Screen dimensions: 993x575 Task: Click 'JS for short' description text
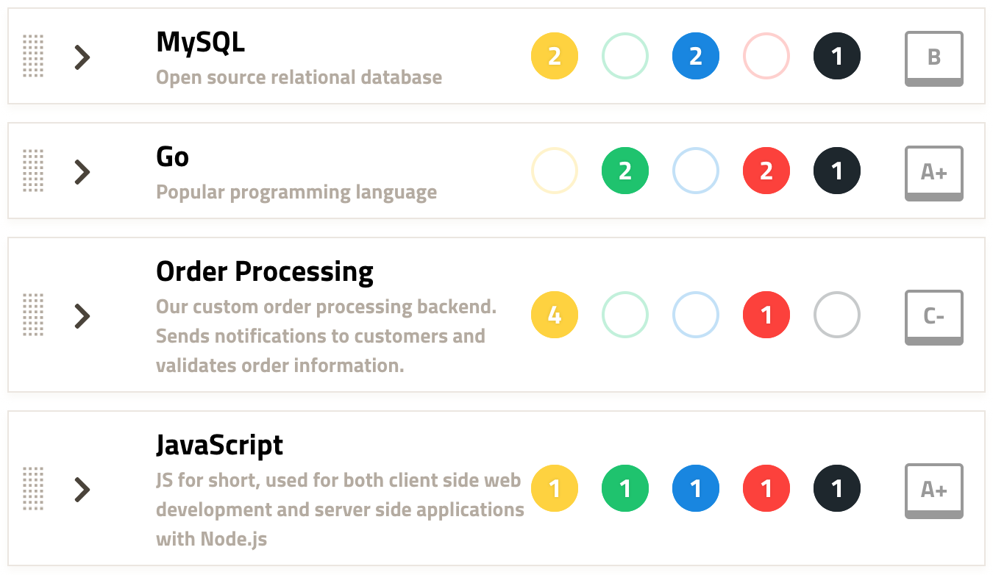[340, 510]
